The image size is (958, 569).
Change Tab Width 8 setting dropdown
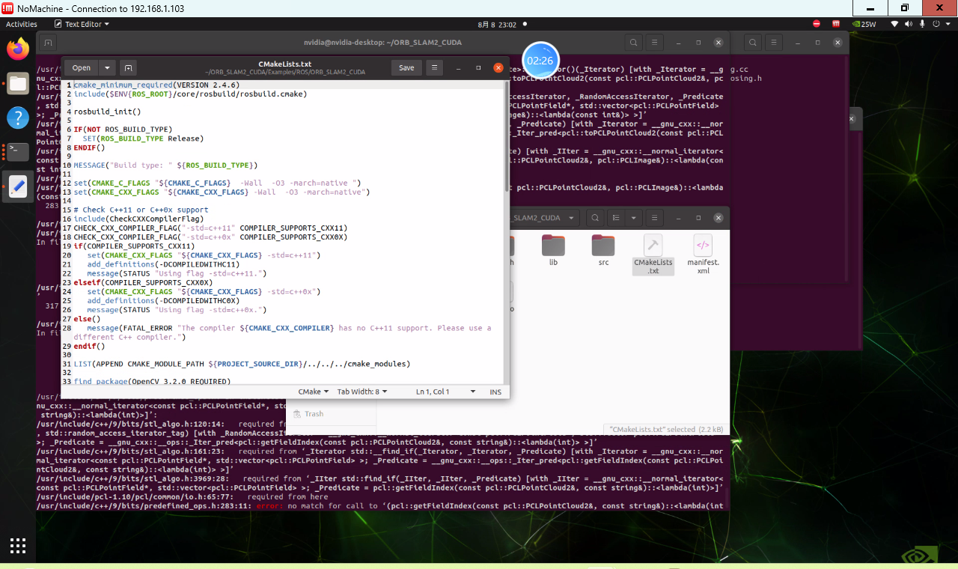[x=362, y=392]
